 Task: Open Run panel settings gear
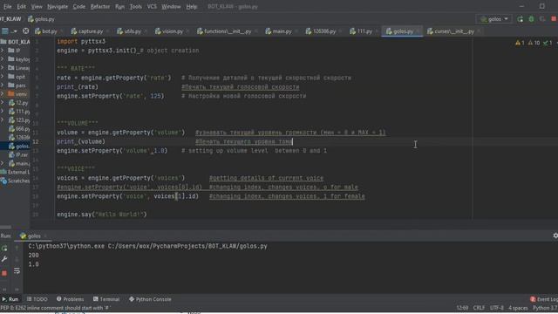(x=555, y=235)
